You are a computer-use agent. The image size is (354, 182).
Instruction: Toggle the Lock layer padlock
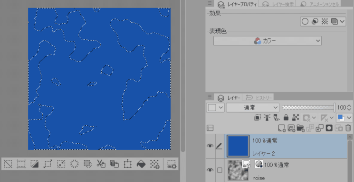point(286,118)
